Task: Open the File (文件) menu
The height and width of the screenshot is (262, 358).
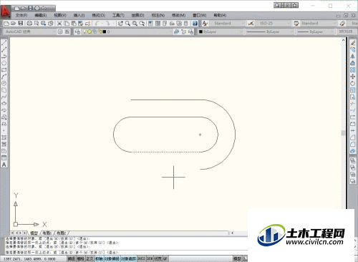Action: click(21, 15)
